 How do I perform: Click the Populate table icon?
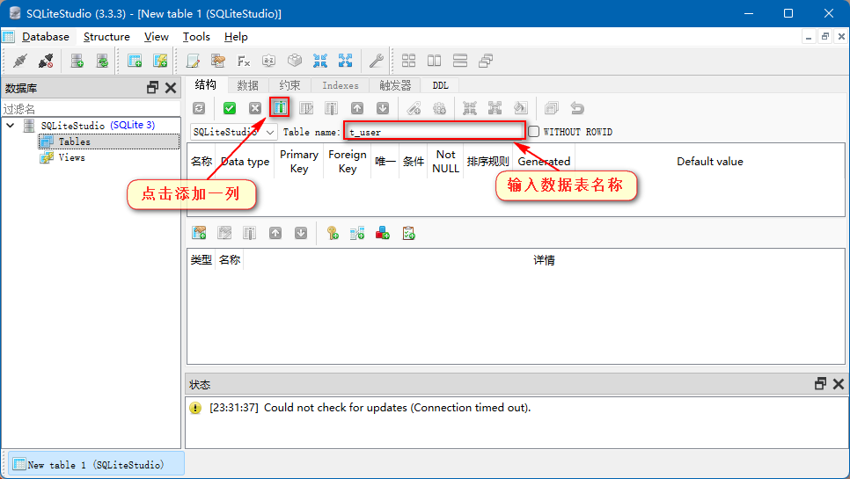(520, 108)
